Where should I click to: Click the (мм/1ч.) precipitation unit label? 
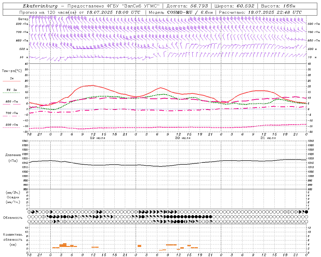[x=13, y=202]
